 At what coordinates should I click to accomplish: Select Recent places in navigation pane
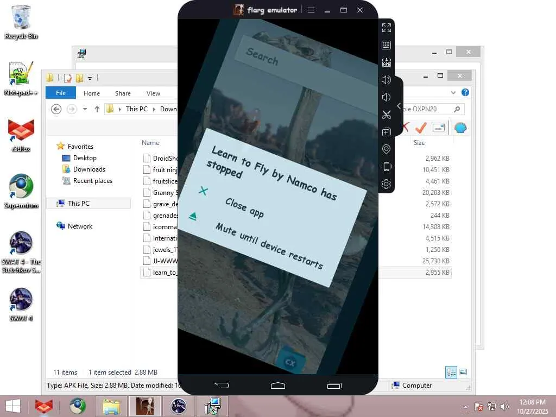92,180
